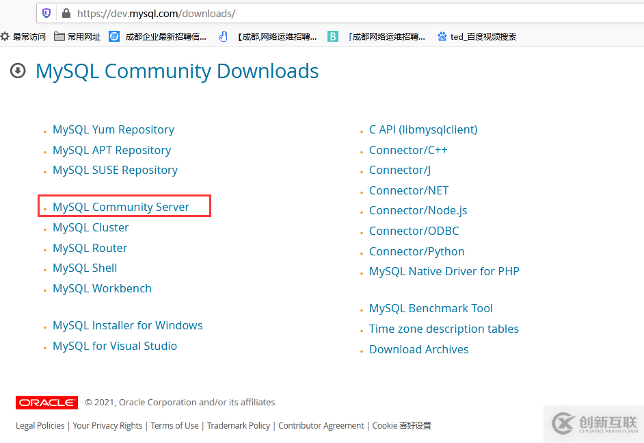644x443 pixels.
Task: Click the MySQL Community Downloads heading
Action: 177,71
